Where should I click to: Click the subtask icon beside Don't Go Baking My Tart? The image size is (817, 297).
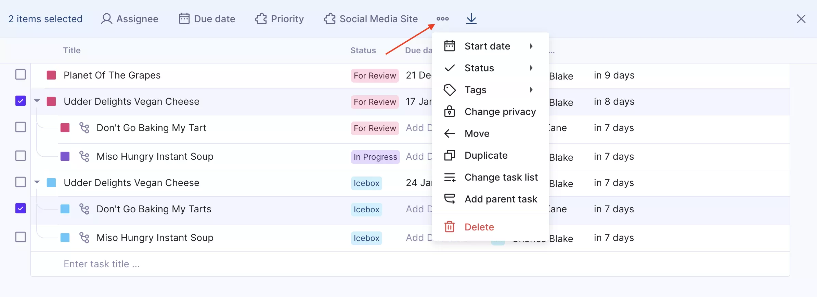point(84,128)
